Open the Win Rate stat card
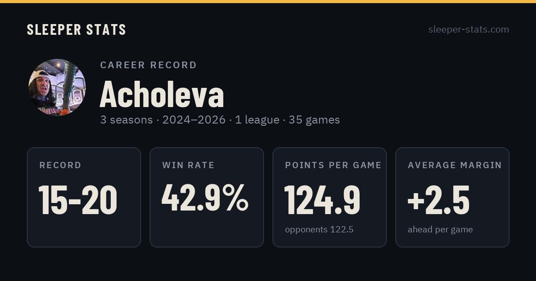 (x=207, y=197)
